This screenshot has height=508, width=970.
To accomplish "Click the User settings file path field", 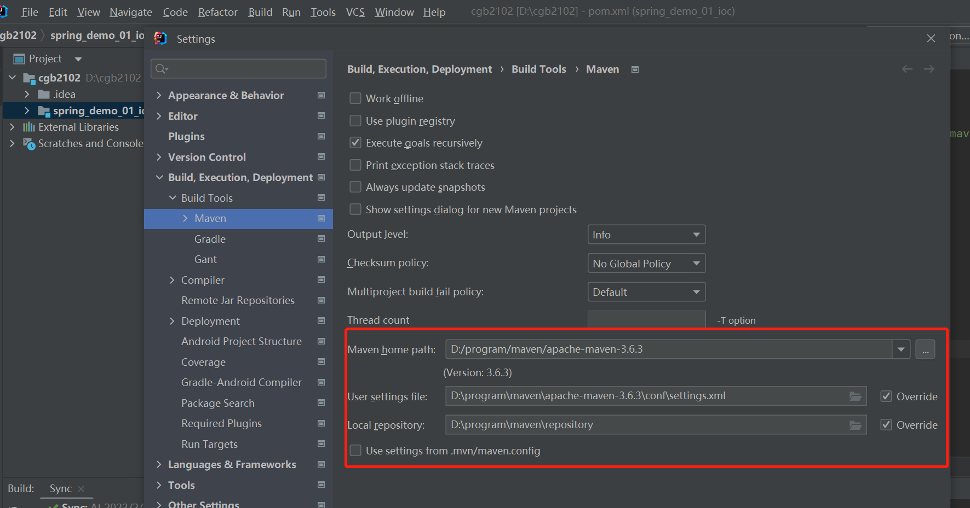I will [656, 396].
